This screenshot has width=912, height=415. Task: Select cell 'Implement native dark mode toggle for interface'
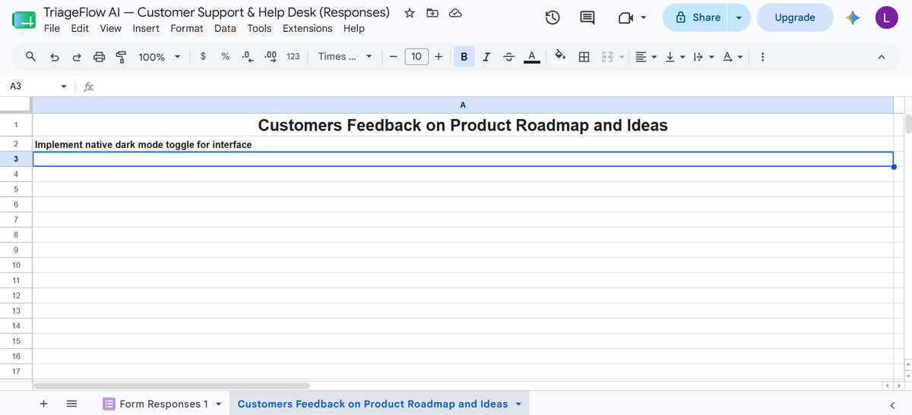pyautogui.click(x=463, y=144)
